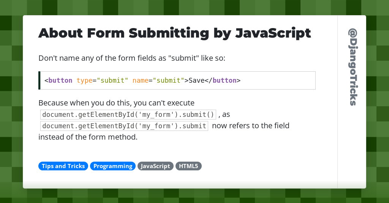
Task: Click the "submit" value after type= in the code
Action: point(113,80)
